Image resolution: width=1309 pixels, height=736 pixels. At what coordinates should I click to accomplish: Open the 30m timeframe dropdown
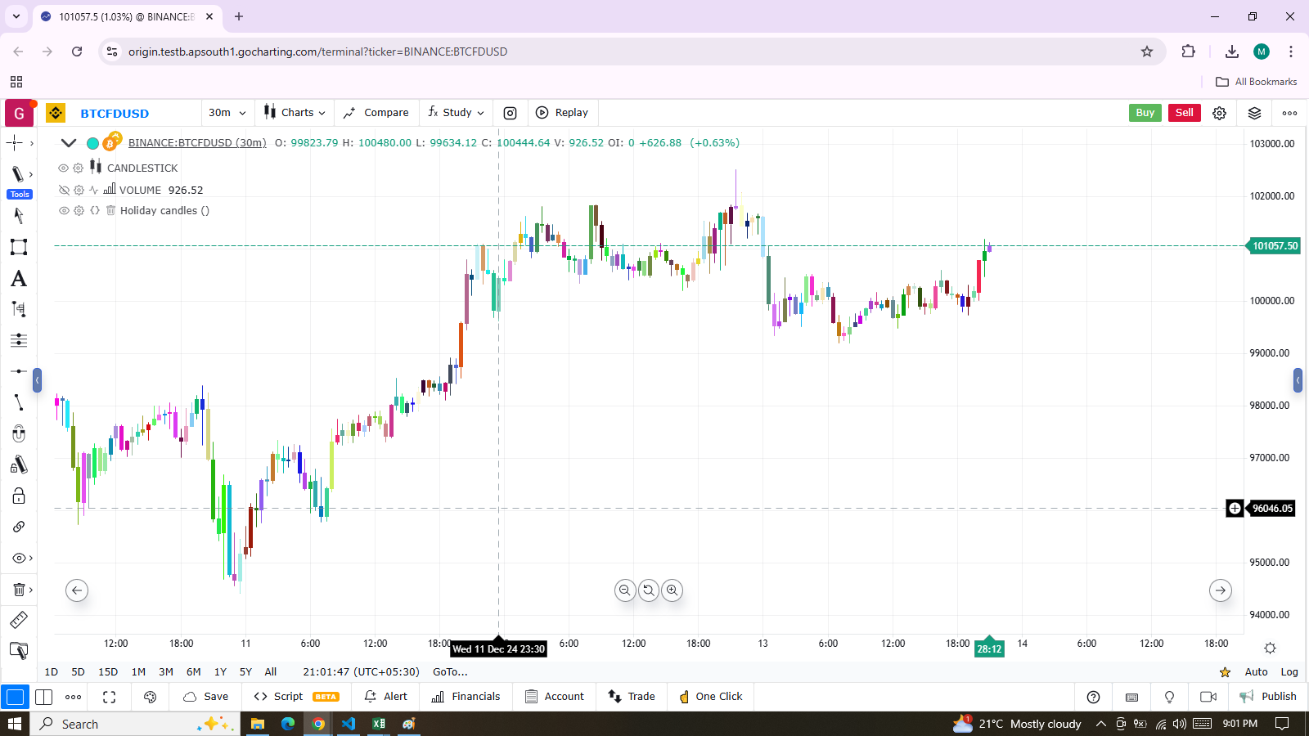tap(227, 113)
